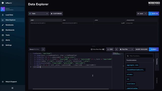Screen dimensions: 162x91
Task: Click the refresh icon button
Action: tap(116, 49)
